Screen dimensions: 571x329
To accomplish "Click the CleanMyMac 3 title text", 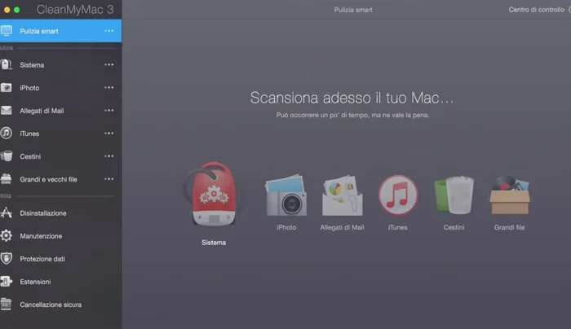I will pos(75,10).
